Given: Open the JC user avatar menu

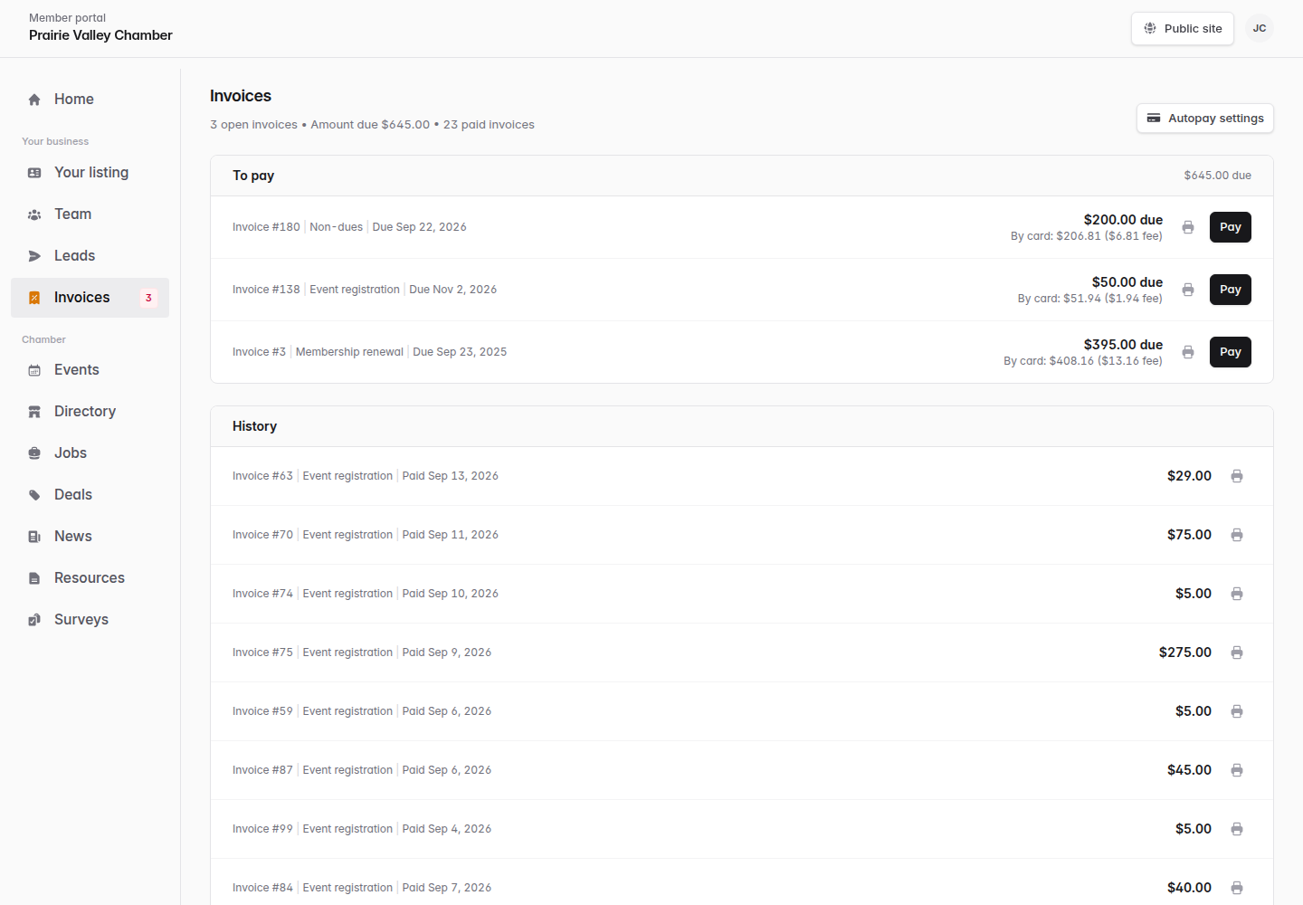Looking at the screenshot, I should [x=1260, y=28].
